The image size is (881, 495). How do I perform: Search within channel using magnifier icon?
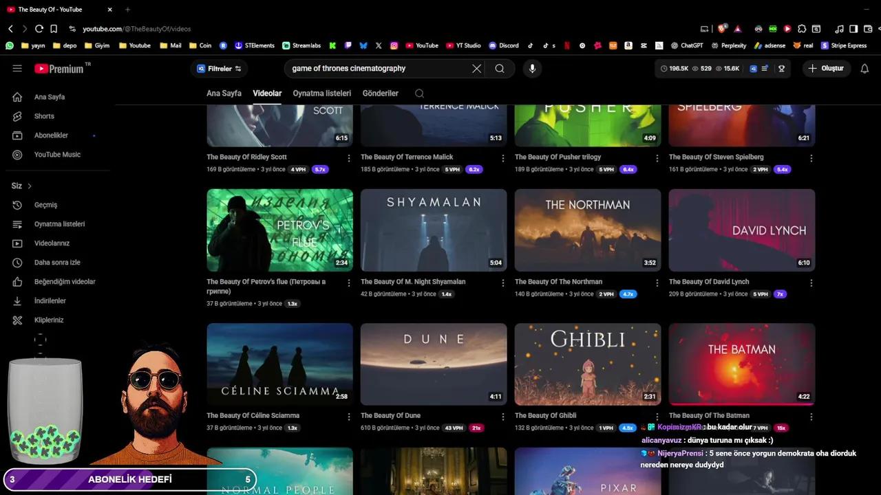(x=419, y=93)
